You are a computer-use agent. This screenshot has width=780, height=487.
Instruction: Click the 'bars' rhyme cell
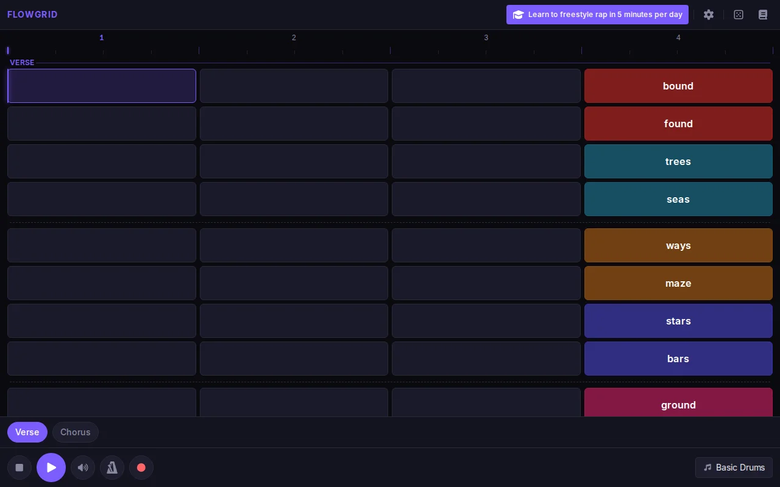tap(678, 359)
